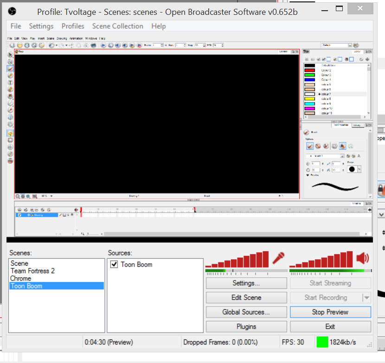385x363 pixels.
Task: Click the Exit button
Action: pos(330,327)
